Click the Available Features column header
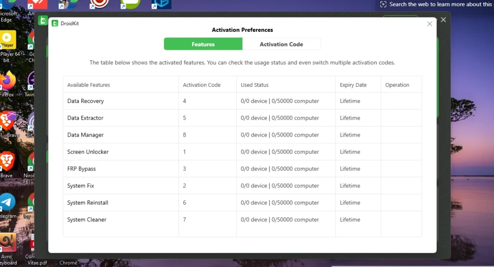The width and height of the screenshot is (494, 267). (89, 85)
